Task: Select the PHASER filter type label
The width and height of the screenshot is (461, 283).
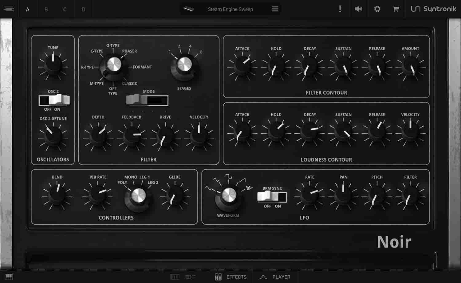Action: tap(129, 51)
